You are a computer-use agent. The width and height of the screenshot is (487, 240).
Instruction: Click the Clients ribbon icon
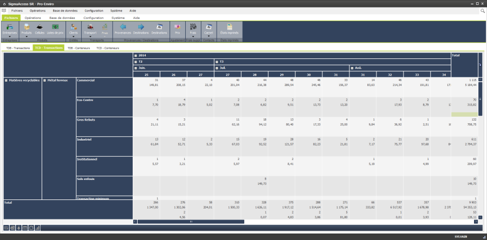(74, 29)
